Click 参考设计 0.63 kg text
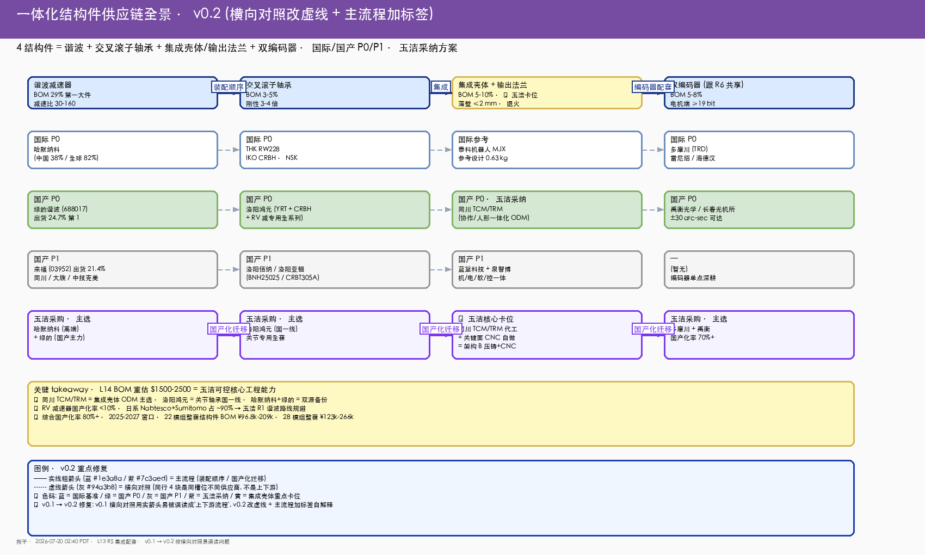The image size is (925, 555). pyautogui.click(x=483, y=158)
